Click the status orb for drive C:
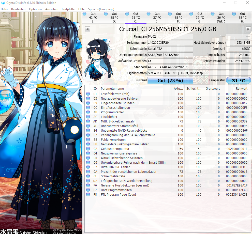The height and width of the screenshot is (234, 252). [127, 14]
